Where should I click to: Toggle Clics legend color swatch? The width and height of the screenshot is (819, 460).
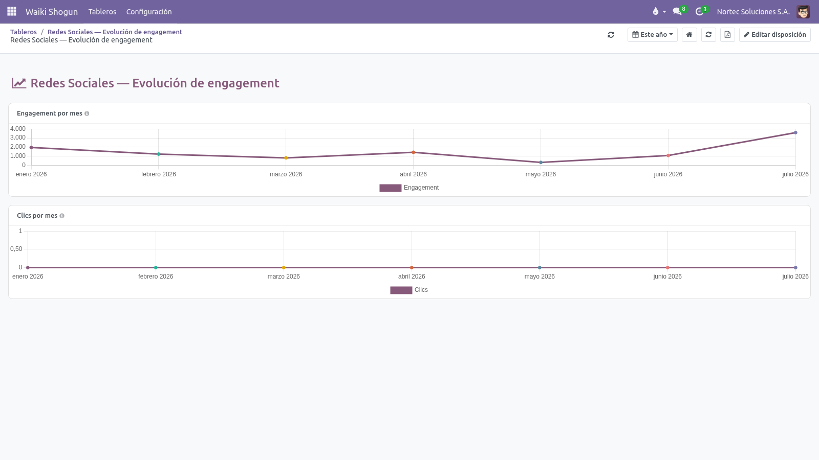401,290
